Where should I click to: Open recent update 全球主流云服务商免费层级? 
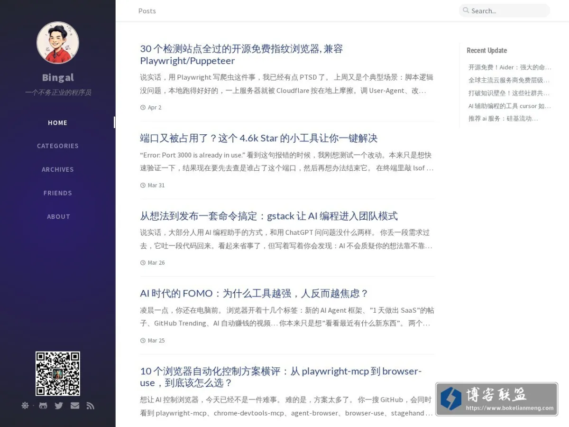click(509, 80)
